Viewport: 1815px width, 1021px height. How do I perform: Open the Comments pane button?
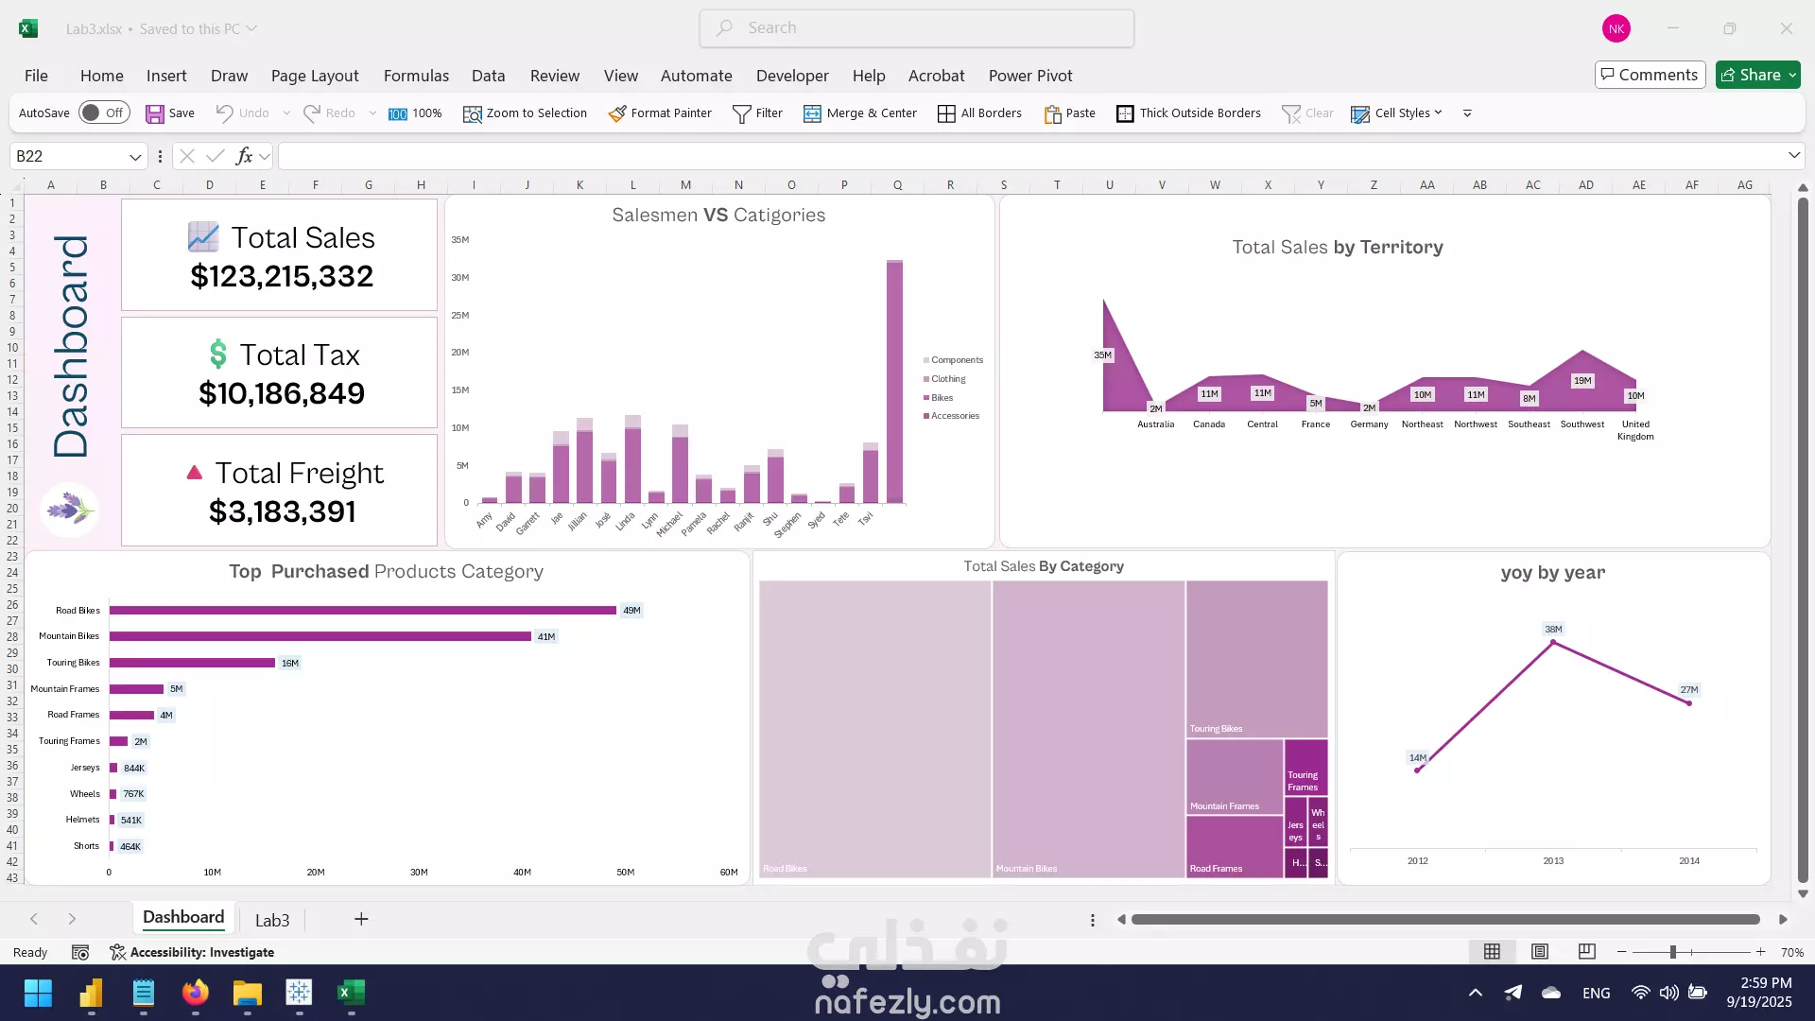(1650, 75)
